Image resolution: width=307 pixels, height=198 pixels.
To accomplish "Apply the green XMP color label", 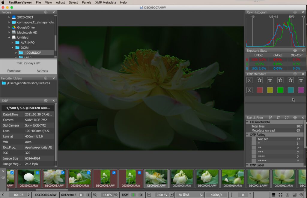I will [x=280, y=90].
